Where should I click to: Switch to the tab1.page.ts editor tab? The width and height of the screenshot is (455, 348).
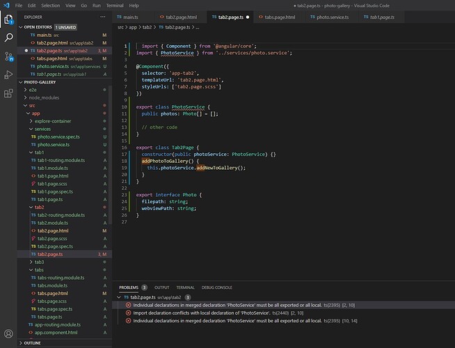[382, 17]
